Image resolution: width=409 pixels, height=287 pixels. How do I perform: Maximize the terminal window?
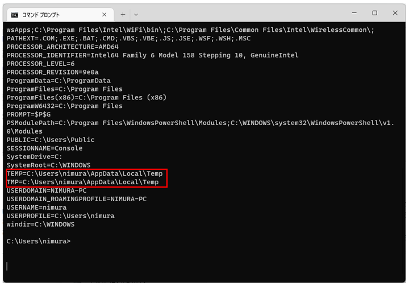click(374, 13)
